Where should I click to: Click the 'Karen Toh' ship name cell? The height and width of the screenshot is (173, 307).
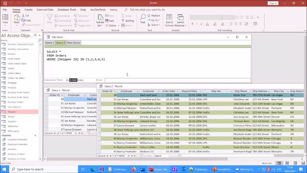[x=242, y=95]
